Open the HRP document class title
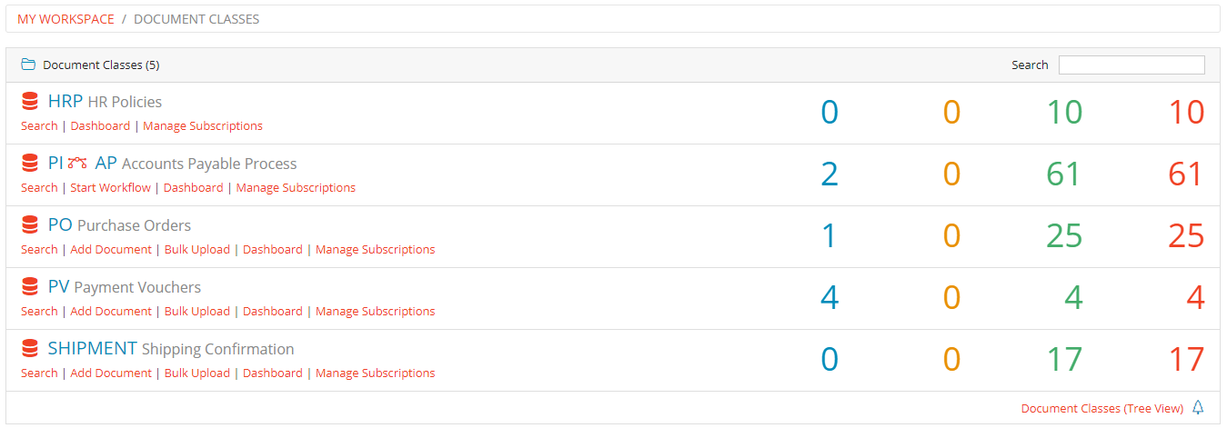The width and height of the screenshot is (1227, 438). [x=65, y=102]
